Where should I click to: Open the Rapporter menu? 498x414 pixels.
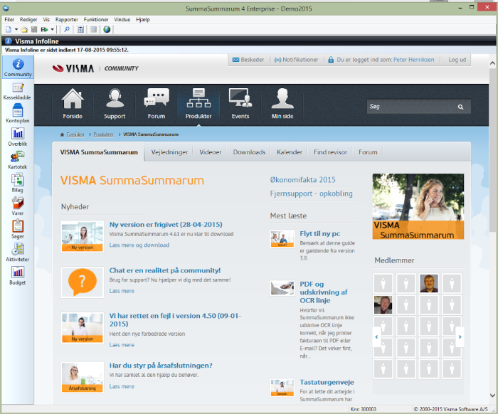(67, 19)
